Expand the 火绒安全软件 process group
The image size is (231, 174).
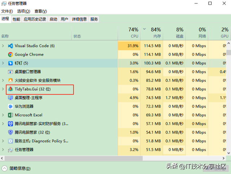3,81
